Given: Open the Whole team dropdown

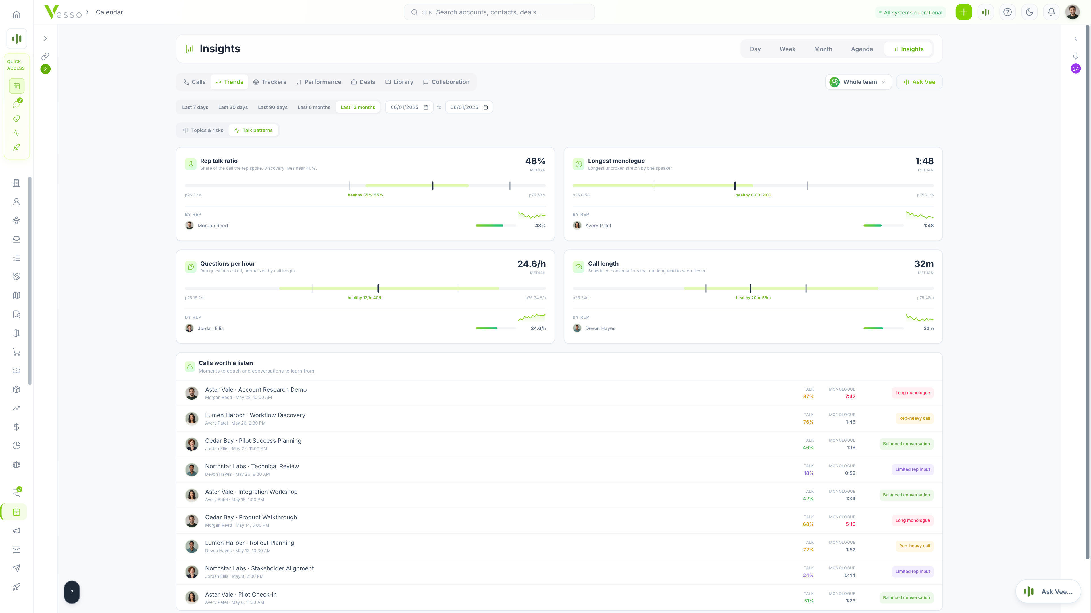Looking at the screenshot, I should (x=859, y=82).
